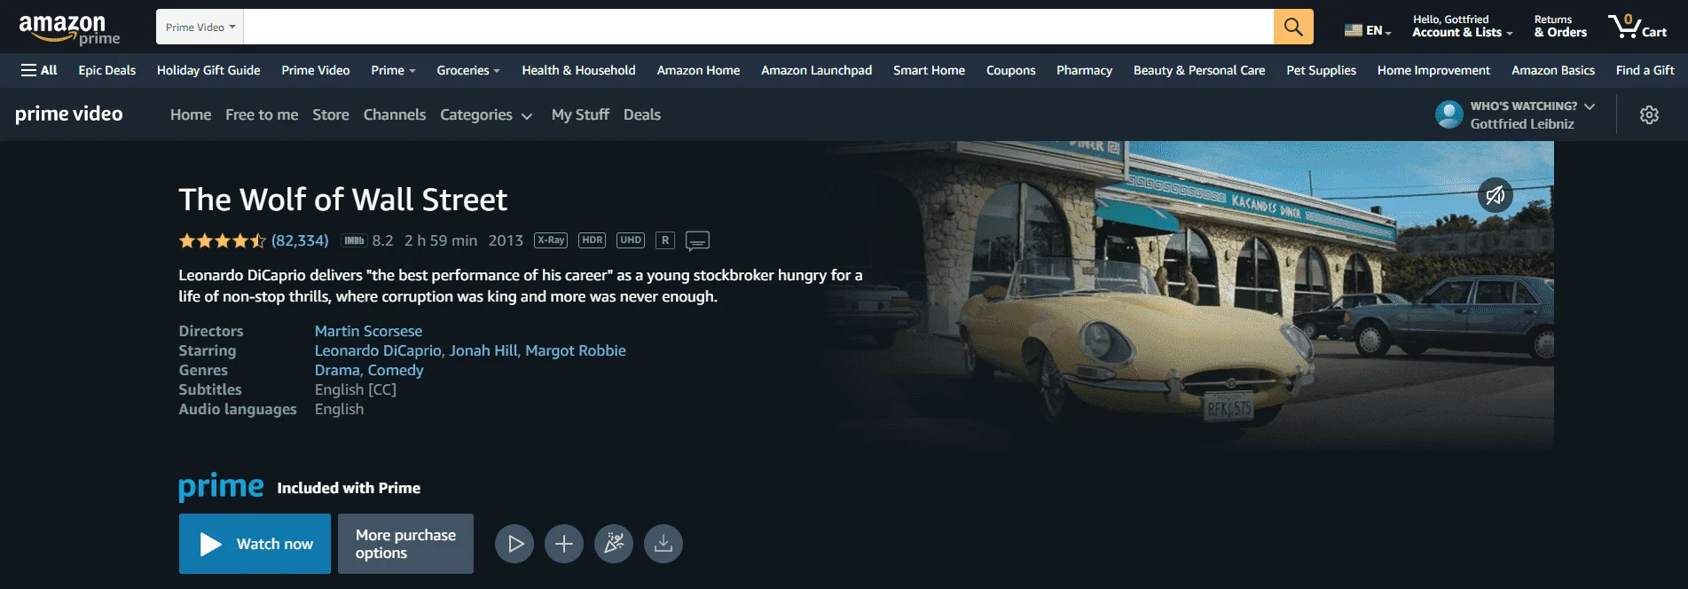Viewport: 1688px width, 589px height.
Task: Open Beauty & Personal Care
Action: [x=1199, y=70]
